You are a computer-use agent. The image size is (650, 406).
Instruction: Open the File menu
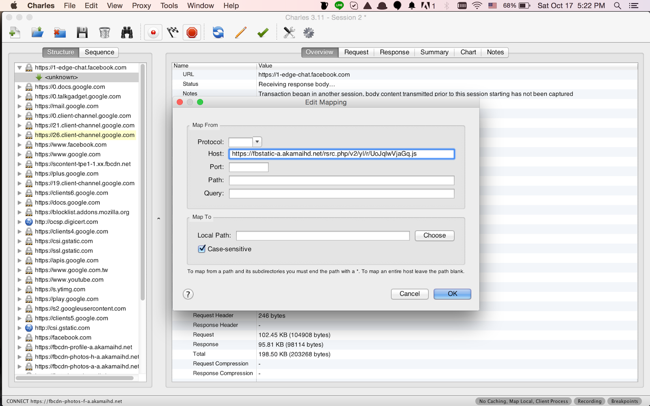tap(70, 6)
